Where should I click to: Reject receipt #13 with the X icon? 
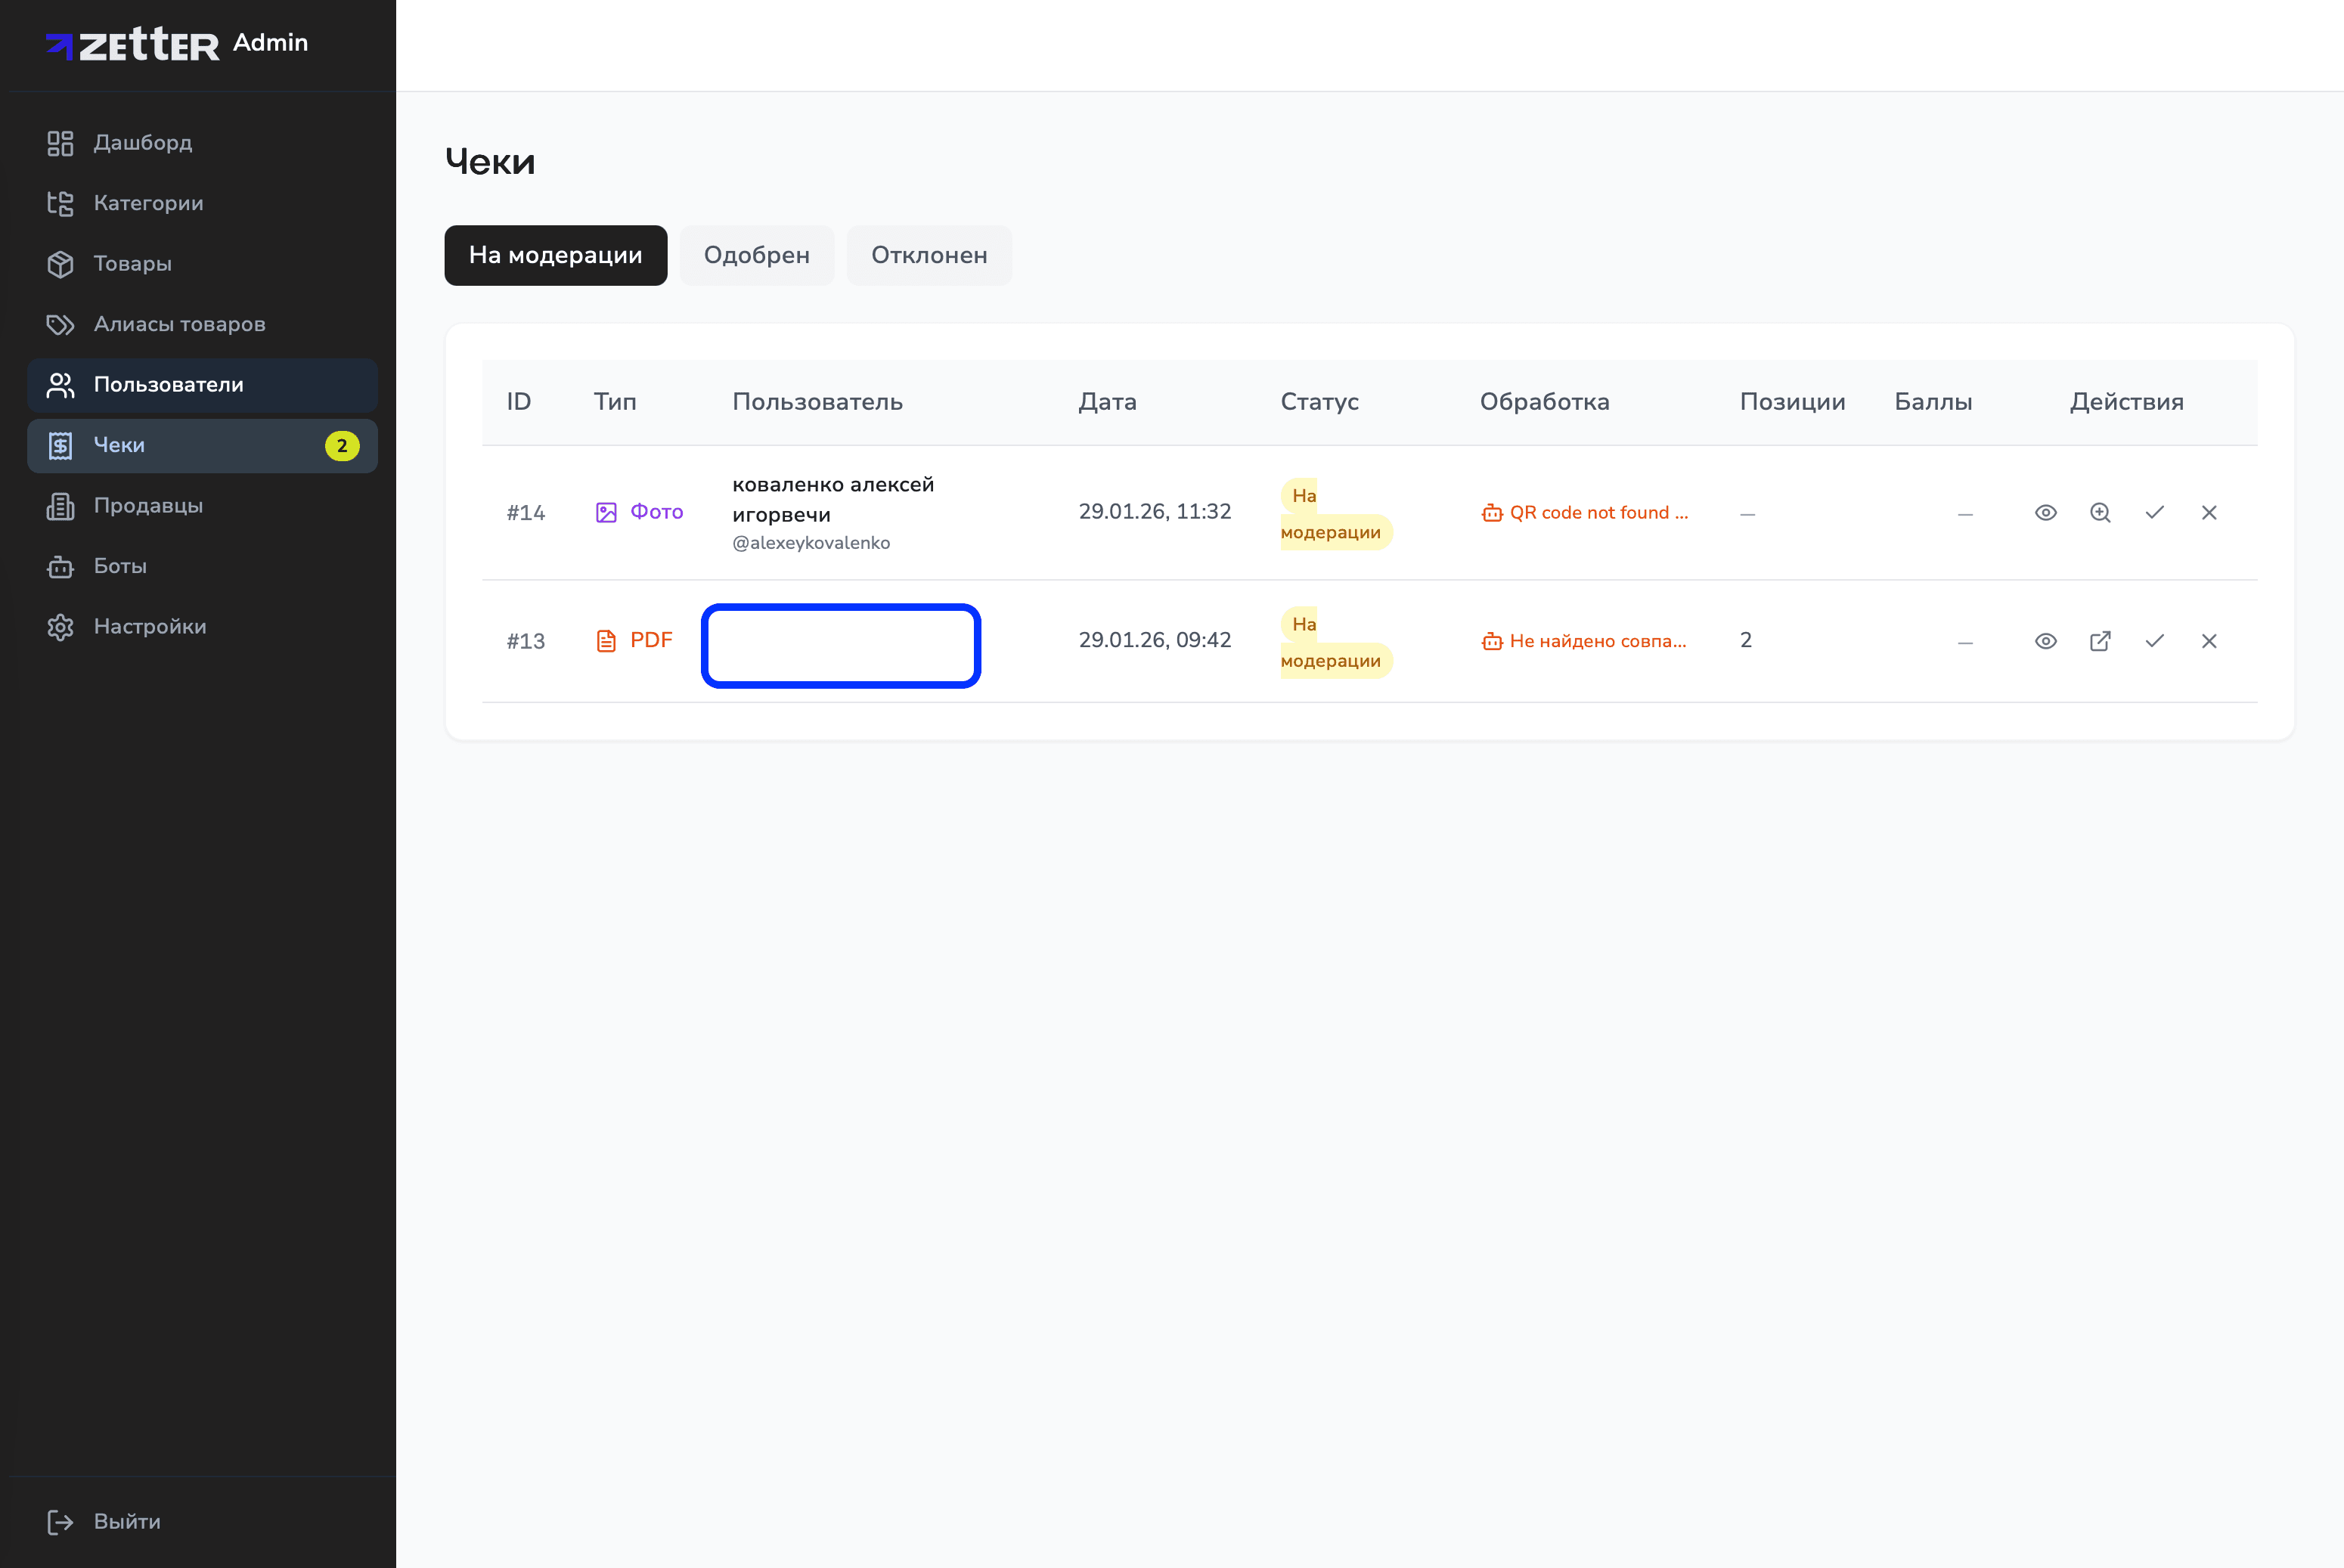pyautogui.click(x=2209, y=641)
